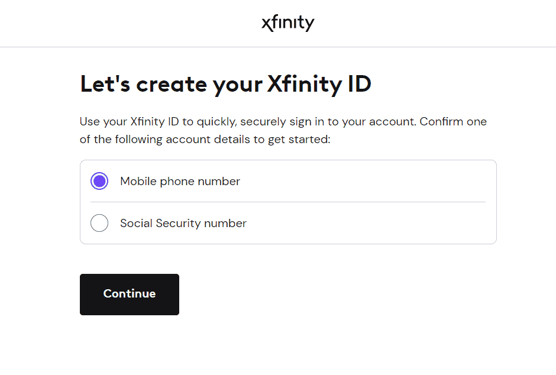Click the text "get started:" in the description
Image resolution: width=556 pixels, height=375 pixels.
299,140
